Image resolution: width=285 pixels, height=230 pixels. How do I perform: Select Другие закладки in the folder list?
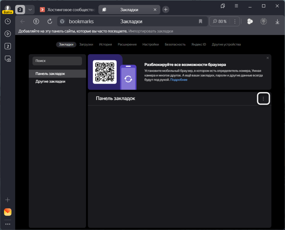[57, 82]
